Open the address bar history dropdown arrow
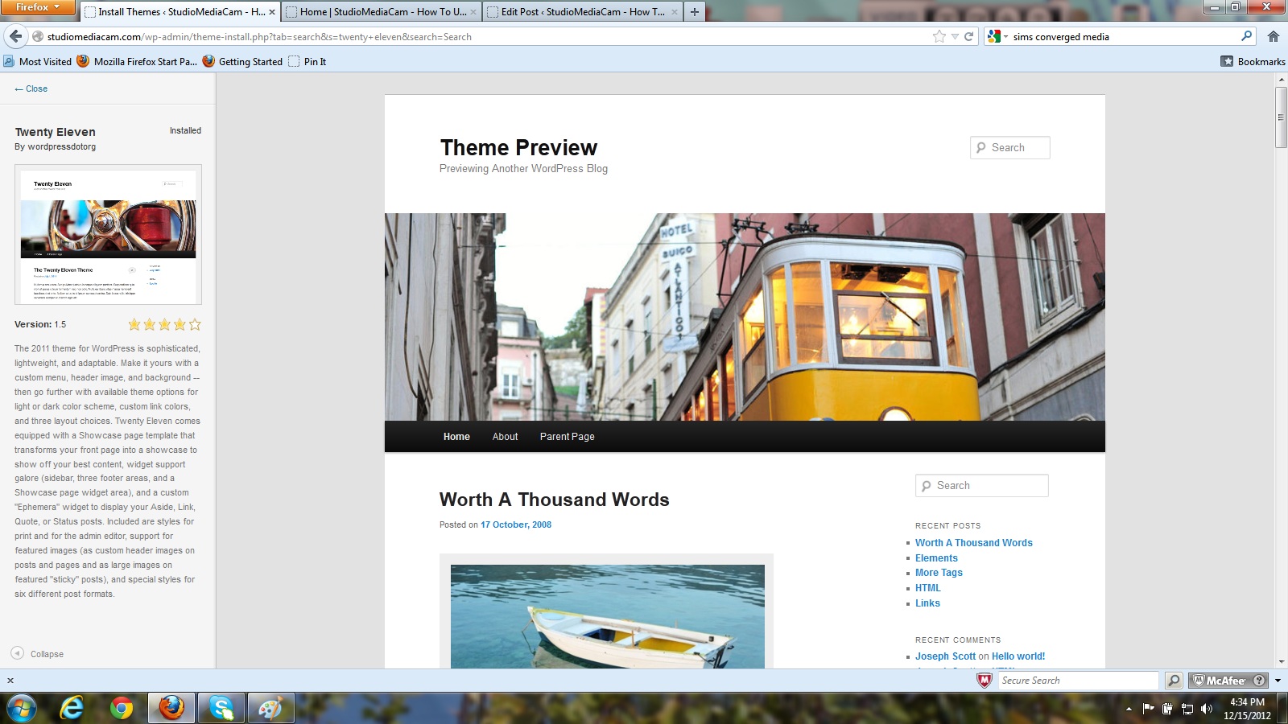Screen dimensions: 1288x724 pos(955,36)
